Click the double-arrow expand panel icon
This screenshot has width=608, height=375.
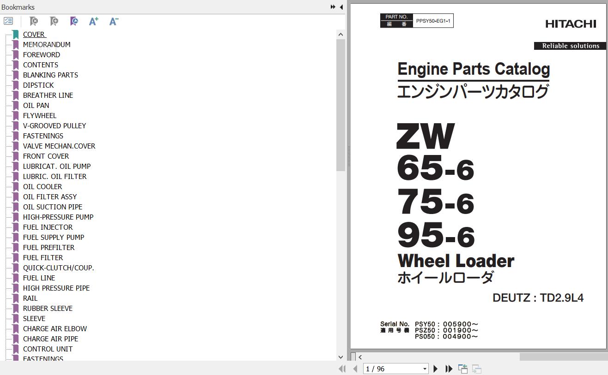(333, 7)
